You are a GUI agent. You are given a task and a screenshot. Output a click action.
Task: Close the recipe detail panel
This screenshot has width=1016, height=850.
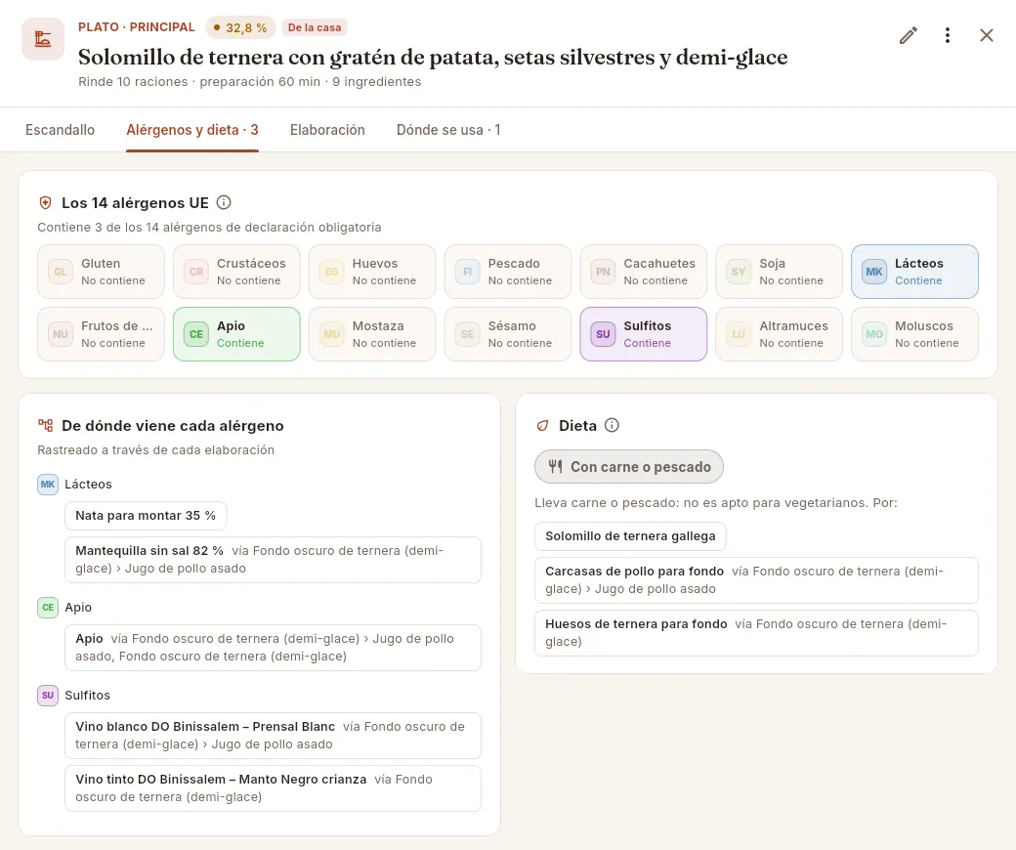(x=986, y=35)
